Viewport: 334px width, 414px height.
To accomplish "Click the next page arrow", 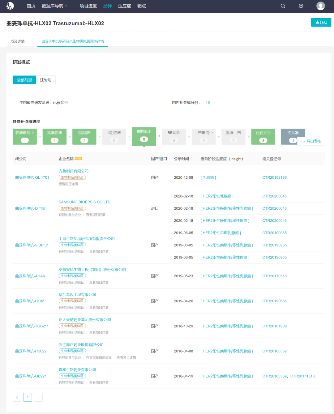I will [x=38, y=397].
